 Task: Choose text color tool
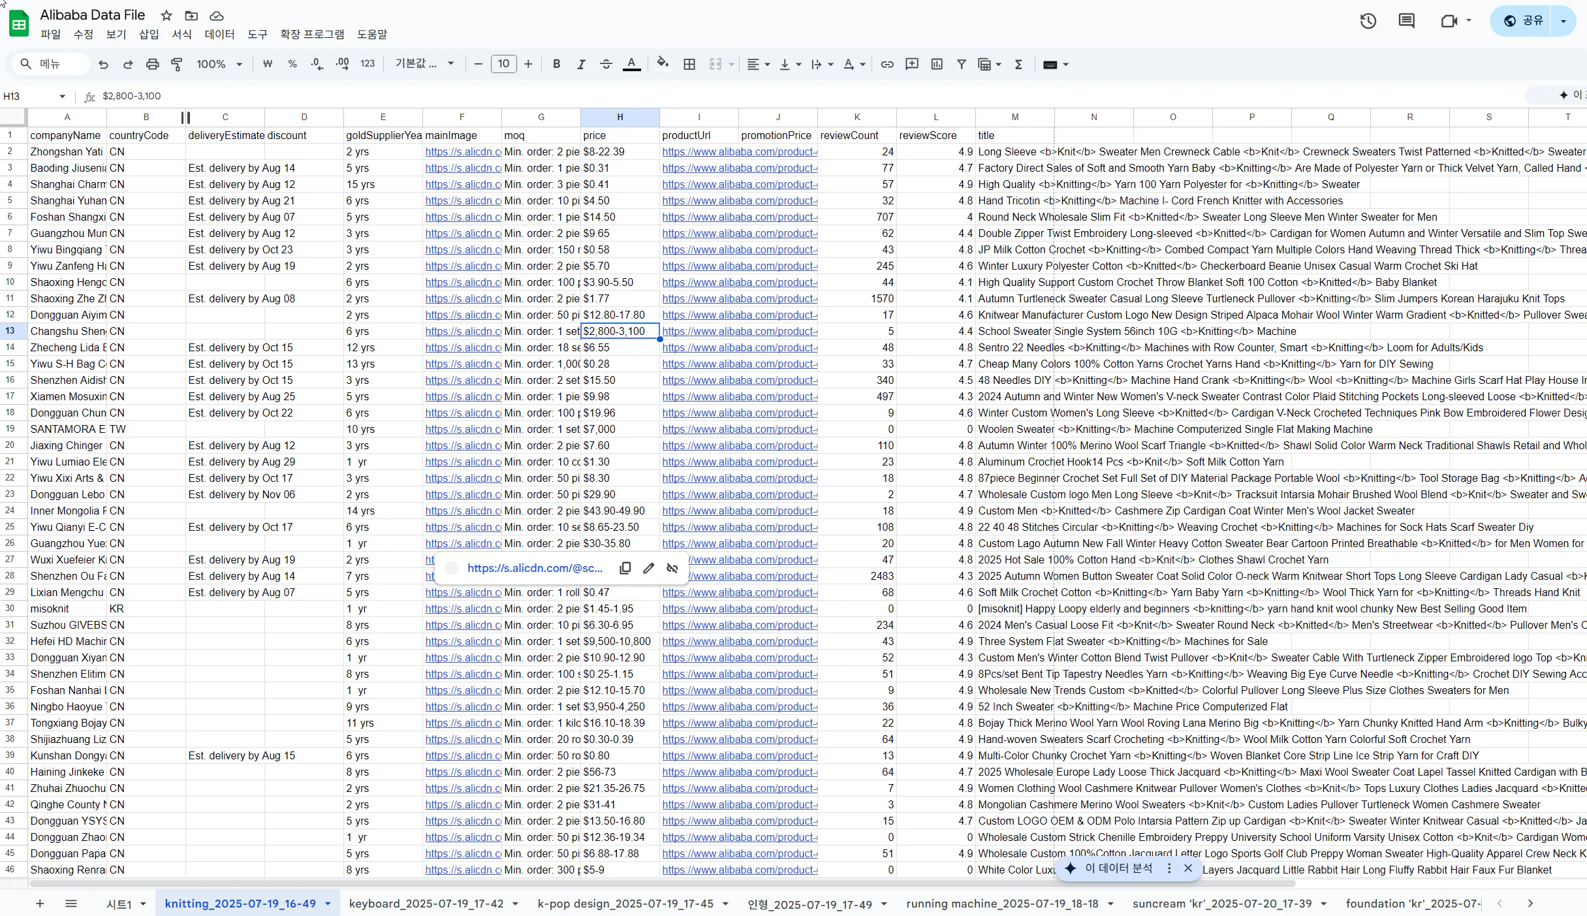coord(631,64)
